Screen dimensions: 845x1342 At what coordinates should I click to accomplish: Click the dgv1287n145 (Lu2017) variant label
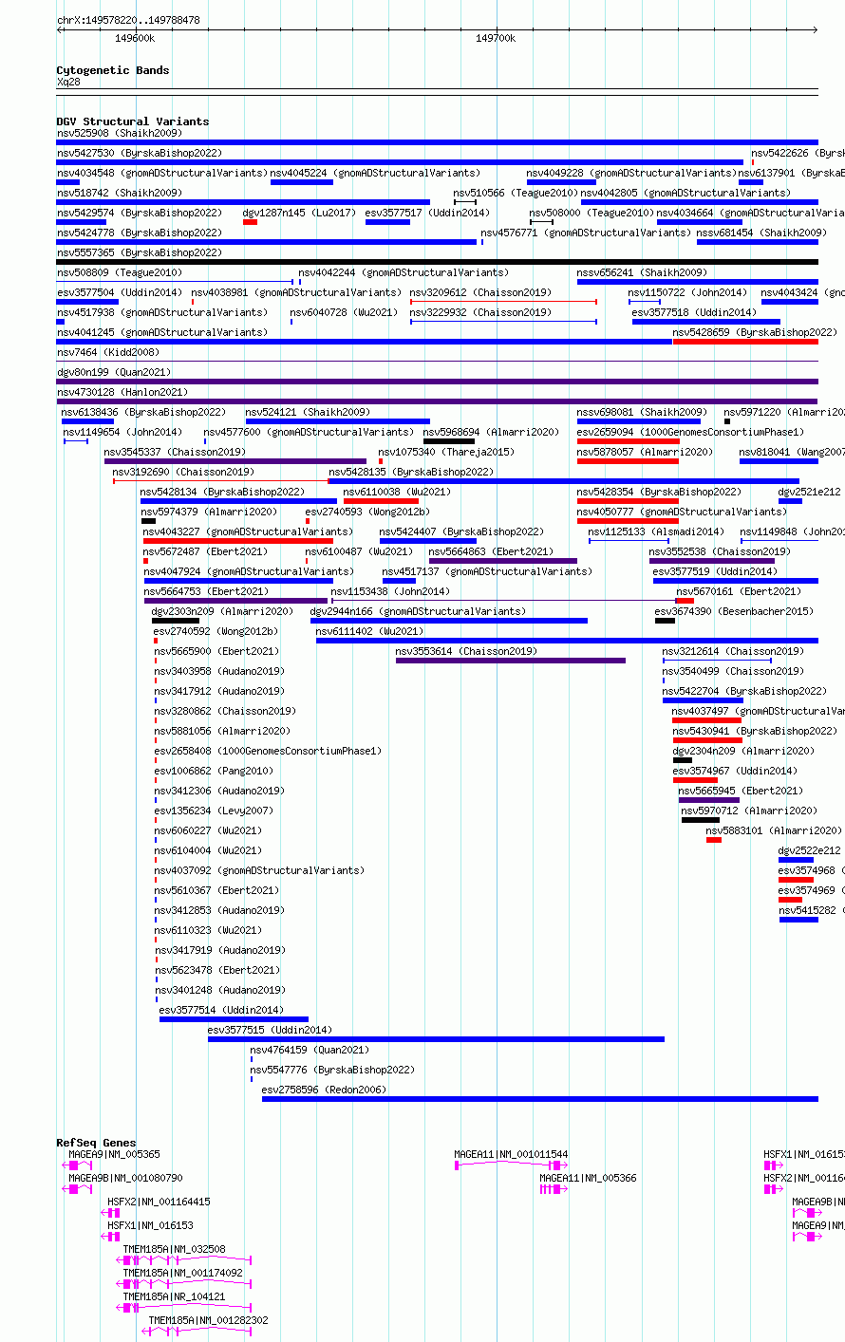click(x=300, y=213)
